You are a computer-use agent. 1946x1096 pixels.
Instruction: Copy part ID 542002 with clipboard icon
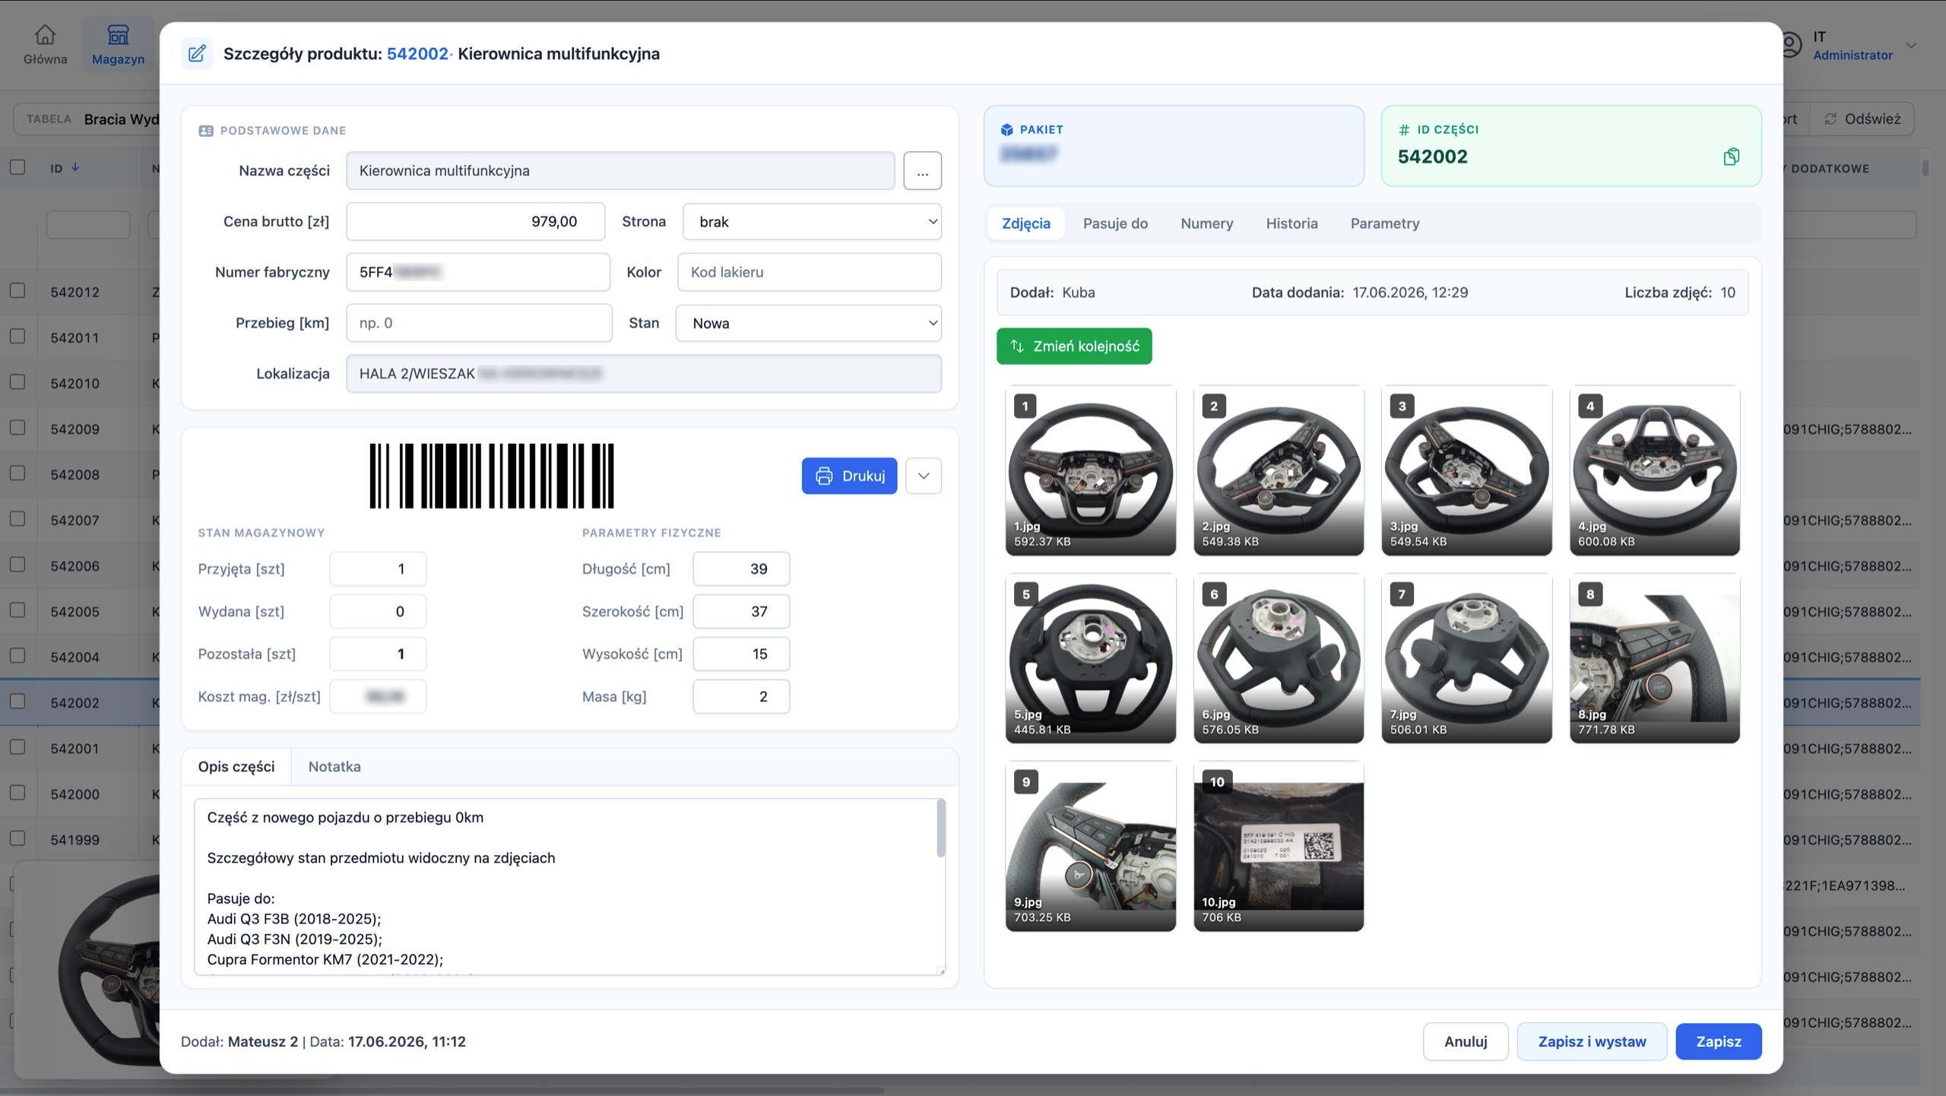coord(1731,157)
